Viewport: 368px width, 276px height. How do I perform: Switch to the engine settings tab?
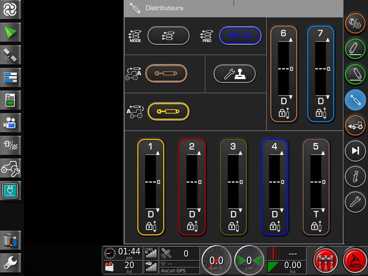pos(355,23)
